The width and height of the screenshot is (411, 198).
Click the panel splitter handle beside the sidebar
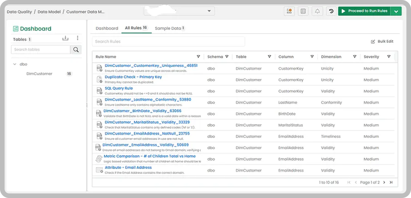tap(87, 106)
